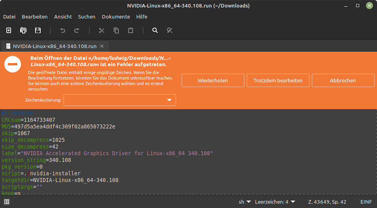Click the skip_decompress=1025 line
This screenshot has height=208, width=377.
coord(33,140)
